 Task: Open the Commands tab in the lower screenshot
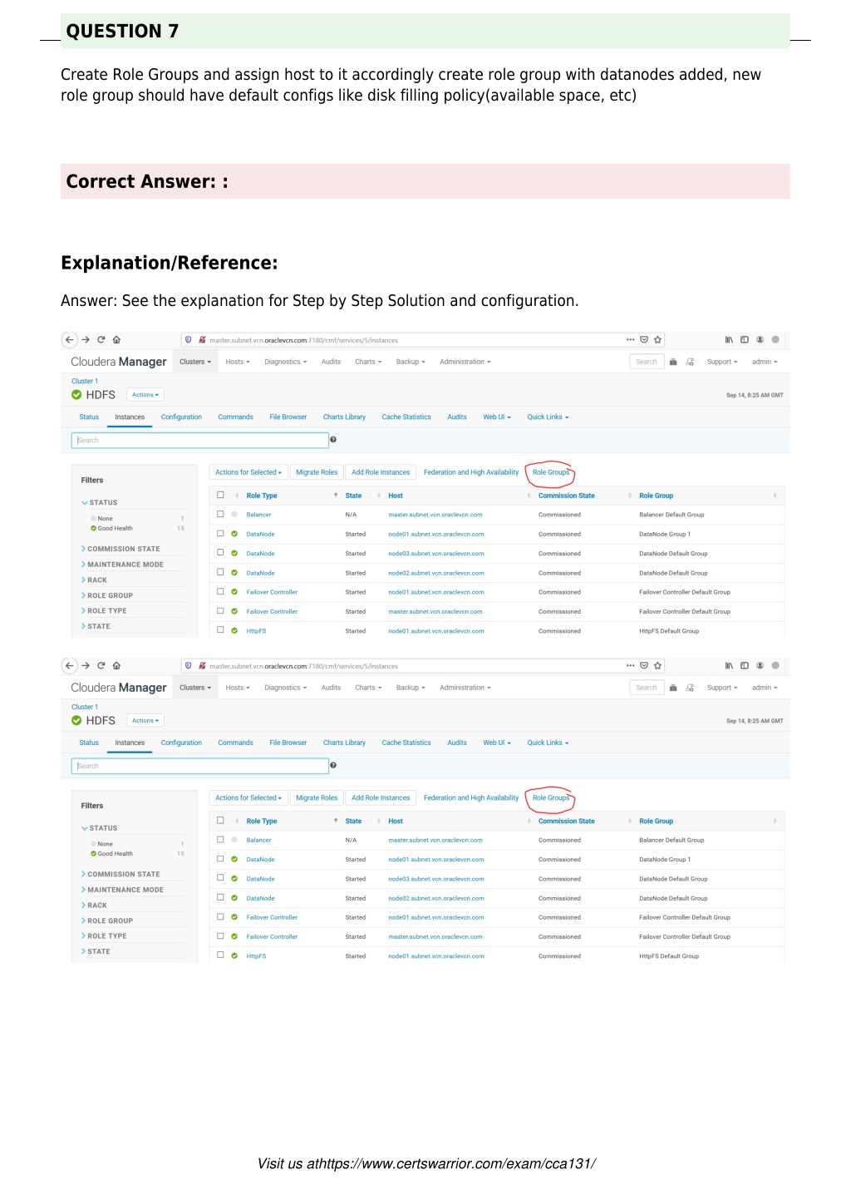point(236,743)
